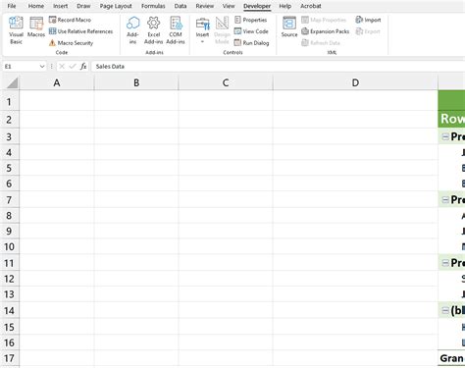
Task: Open Macro Security settings
Action: tap(71, 43)
